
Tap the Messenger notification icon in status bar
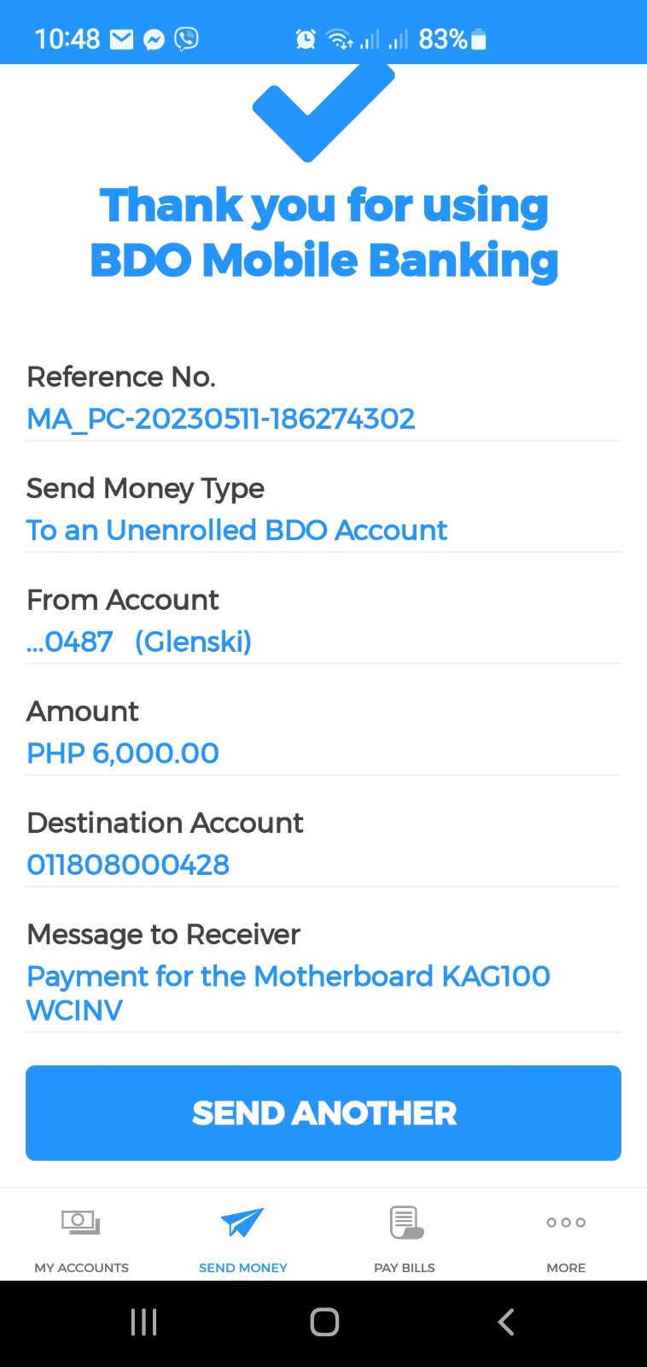(x=154, y=39)
